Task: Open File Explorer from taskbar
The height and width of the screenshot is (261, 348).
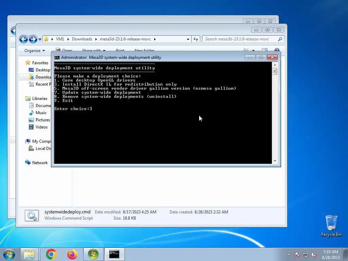Action: pyautogui.click(x=29, y=254)
